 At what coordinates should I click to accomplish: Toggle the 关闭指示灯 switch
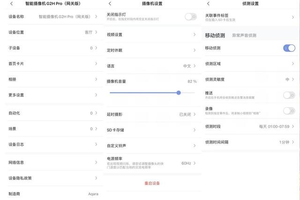point(190,17)
